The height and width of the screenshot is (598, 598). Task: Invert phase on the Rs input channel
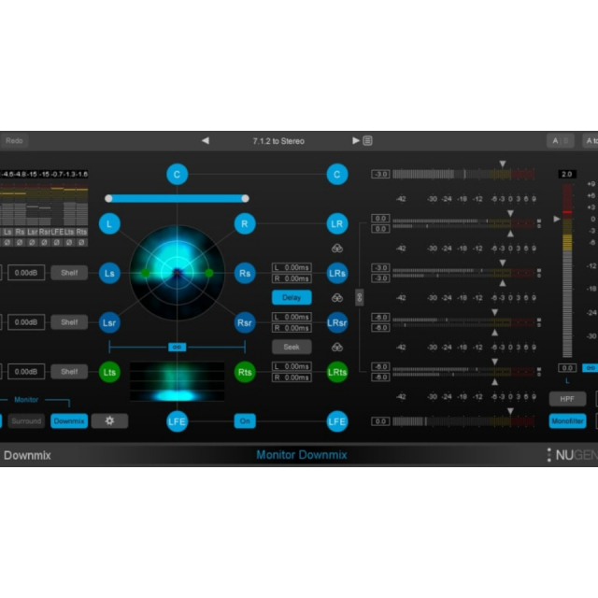(20, 242)
